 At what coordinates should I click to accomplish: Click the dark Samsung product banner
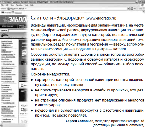[23, 95]
